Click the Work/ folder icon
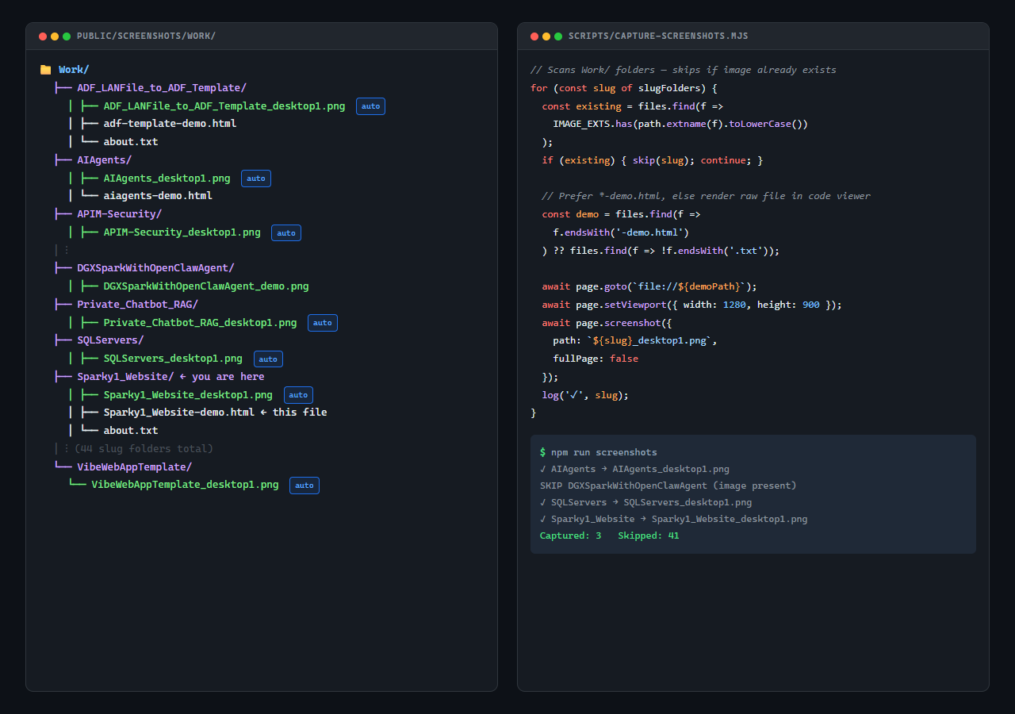This screenshot has height=714, width=1015. tap(46, 70)
